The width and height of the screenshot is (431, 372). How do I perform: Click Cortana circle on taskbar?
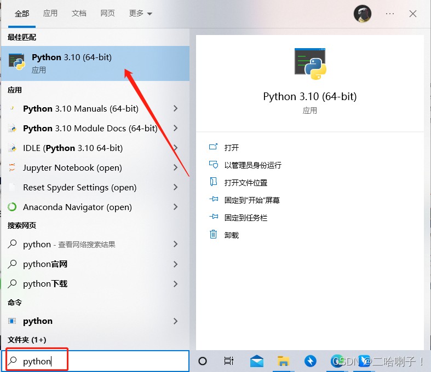point(203,361)
